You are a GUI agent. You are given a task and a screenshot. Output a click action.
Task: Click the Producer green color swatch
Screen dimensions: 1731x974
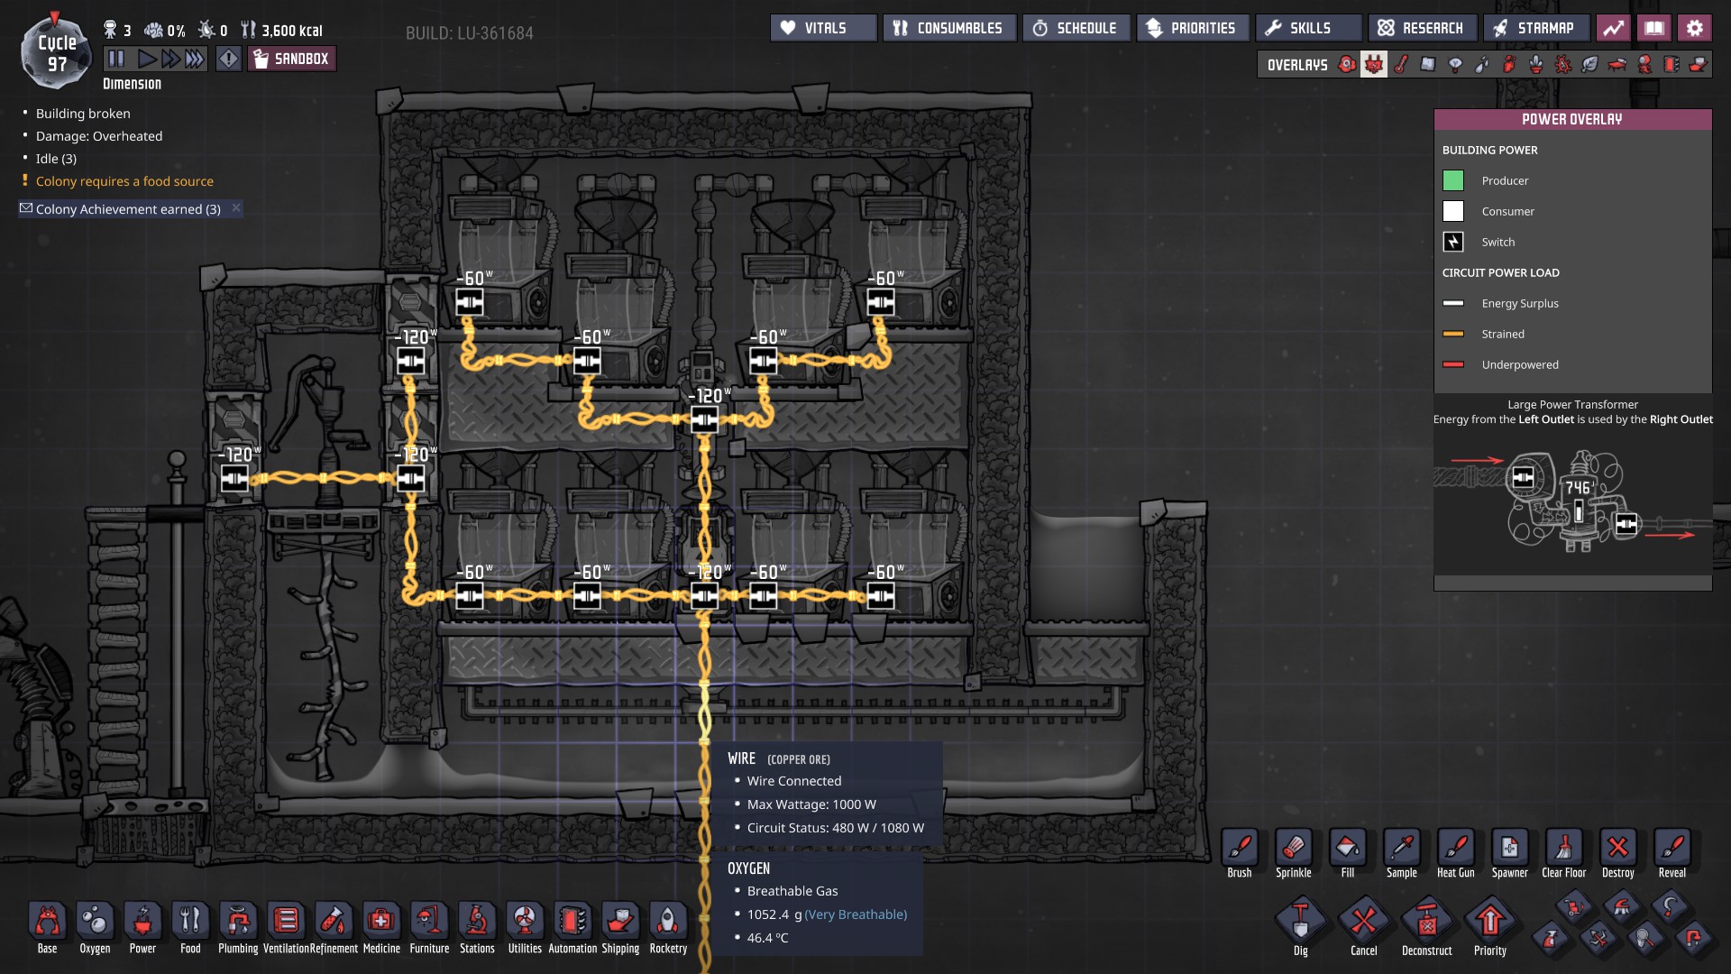1452,180
